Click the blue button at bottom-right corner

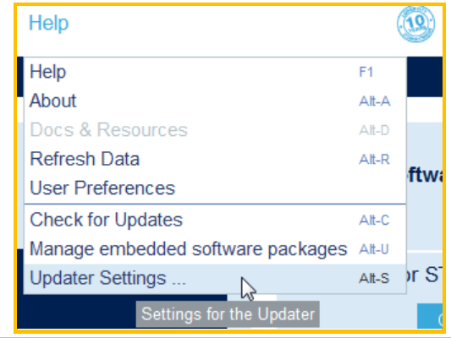point(430,315)
